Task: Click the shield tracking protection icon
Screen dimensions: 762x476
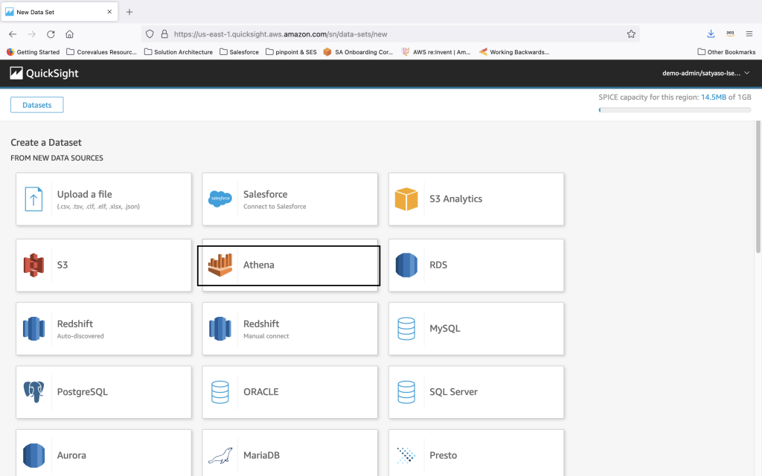Action: pos(150,34)
